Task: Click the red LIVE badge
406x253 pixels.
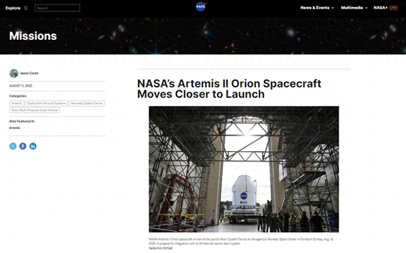Action: coord(393,8)
